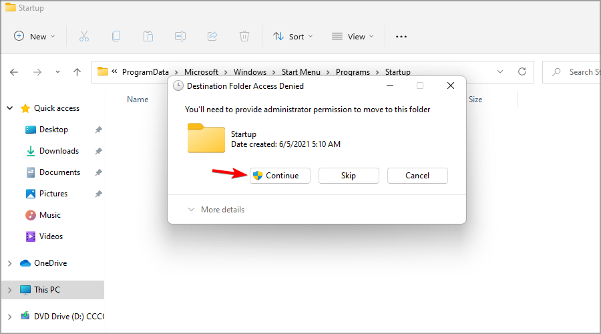Image resolution: width=601 pixels, height=334 pixels.
Task: Unpin Desktop from Quick access
Action: pos(99,130)
